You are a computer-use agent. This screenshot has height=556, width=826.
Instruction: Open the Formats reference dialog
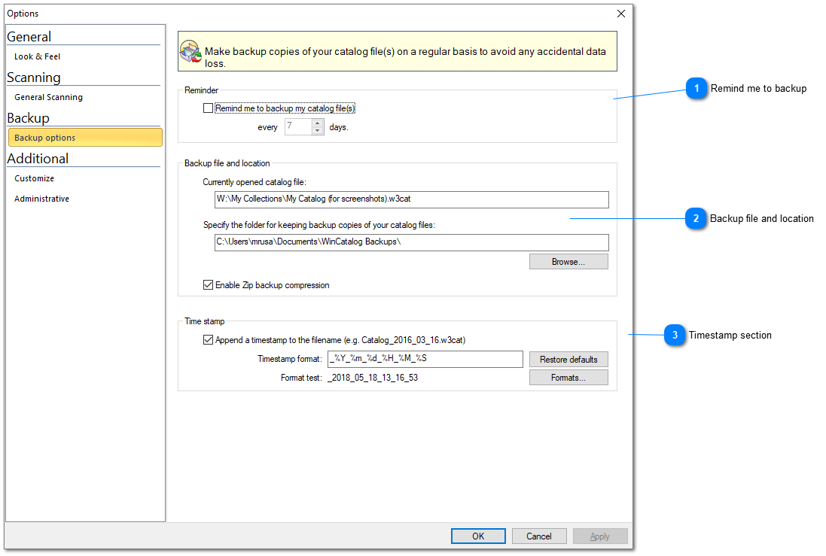(568, 377)
